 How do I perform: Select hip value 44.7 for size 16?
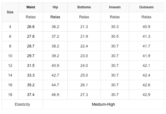[x=55, y=85]
